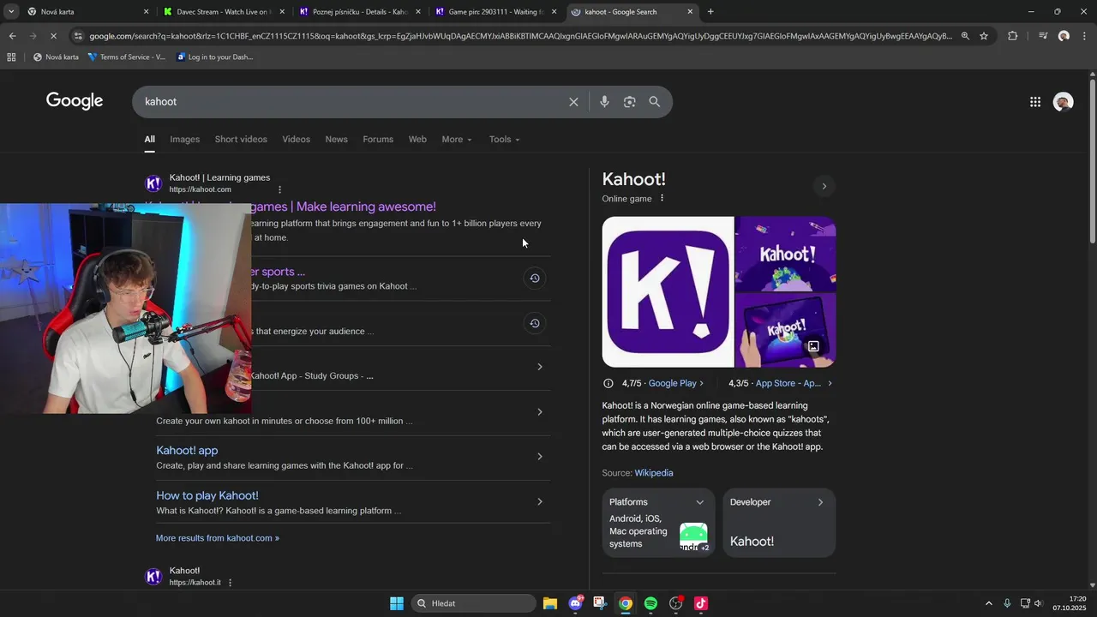The height and width of the screenshot is (617, 1097).
Task: Open the page zoom control in address bar
Action: [x=965, y=36]
